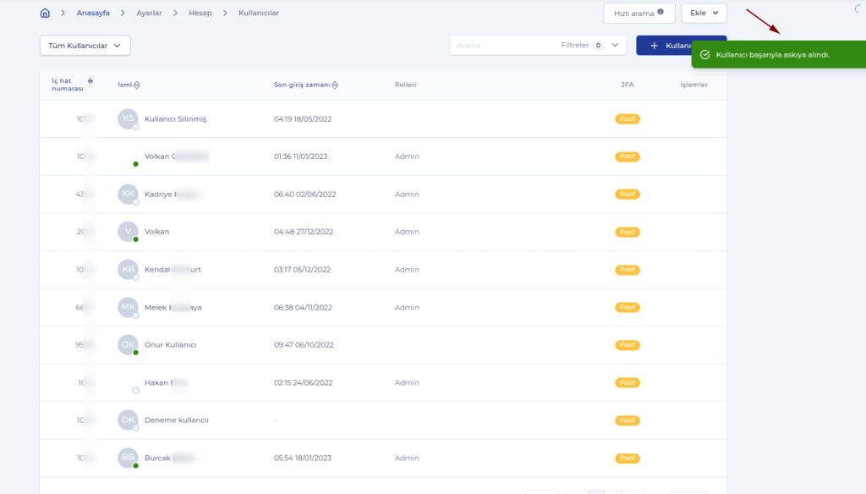
Task: Click Kullanıcı başarıyla askıya alındı notification
Action: [779, 55]
